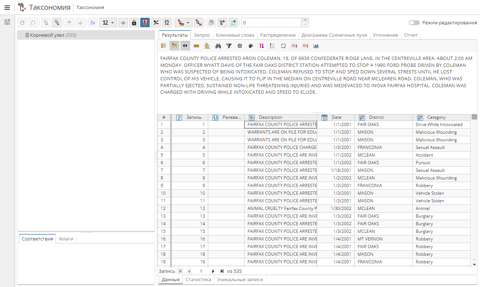Click the plus/minus toolbar button
This screenshot has width=480, height=287.
(156, 23)
